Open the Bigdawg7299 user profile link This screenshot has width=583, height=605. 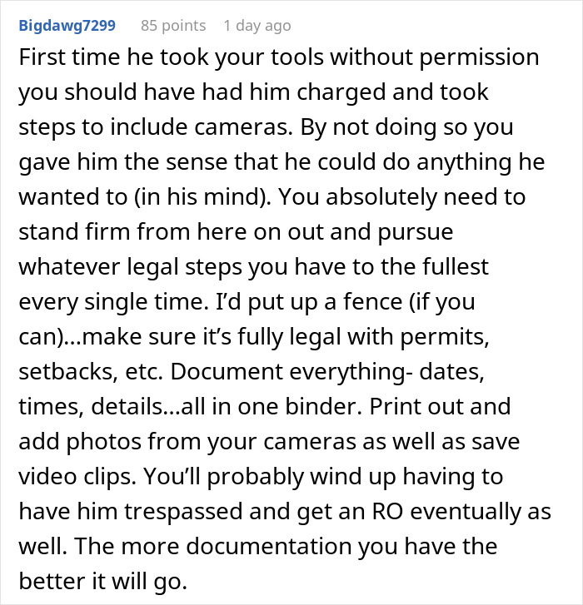click(67, 26)
